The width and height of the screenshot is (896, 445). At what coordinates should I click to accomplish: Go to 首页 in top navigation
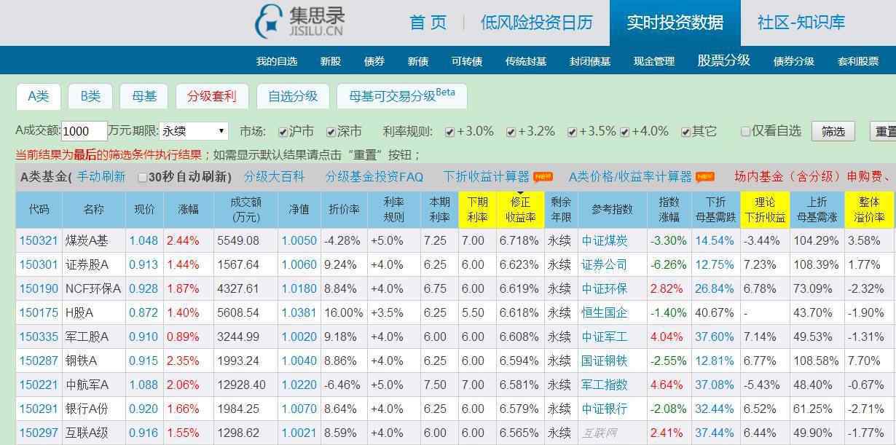(x=428, y=23)
